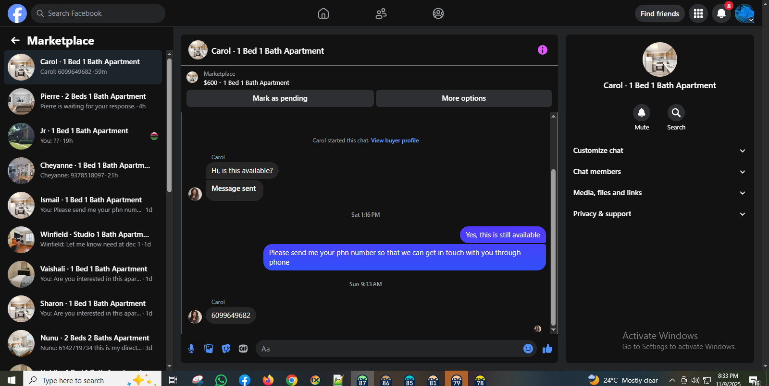Open the weather widget showing 24°C
Viewport: 769px width, 386px height.
pyautogui.click(x=623, y=380)
